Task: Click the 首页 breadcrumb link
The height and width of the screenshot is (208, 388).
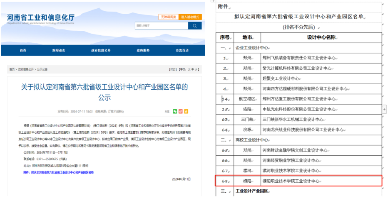Action: (x=12, y=70)
